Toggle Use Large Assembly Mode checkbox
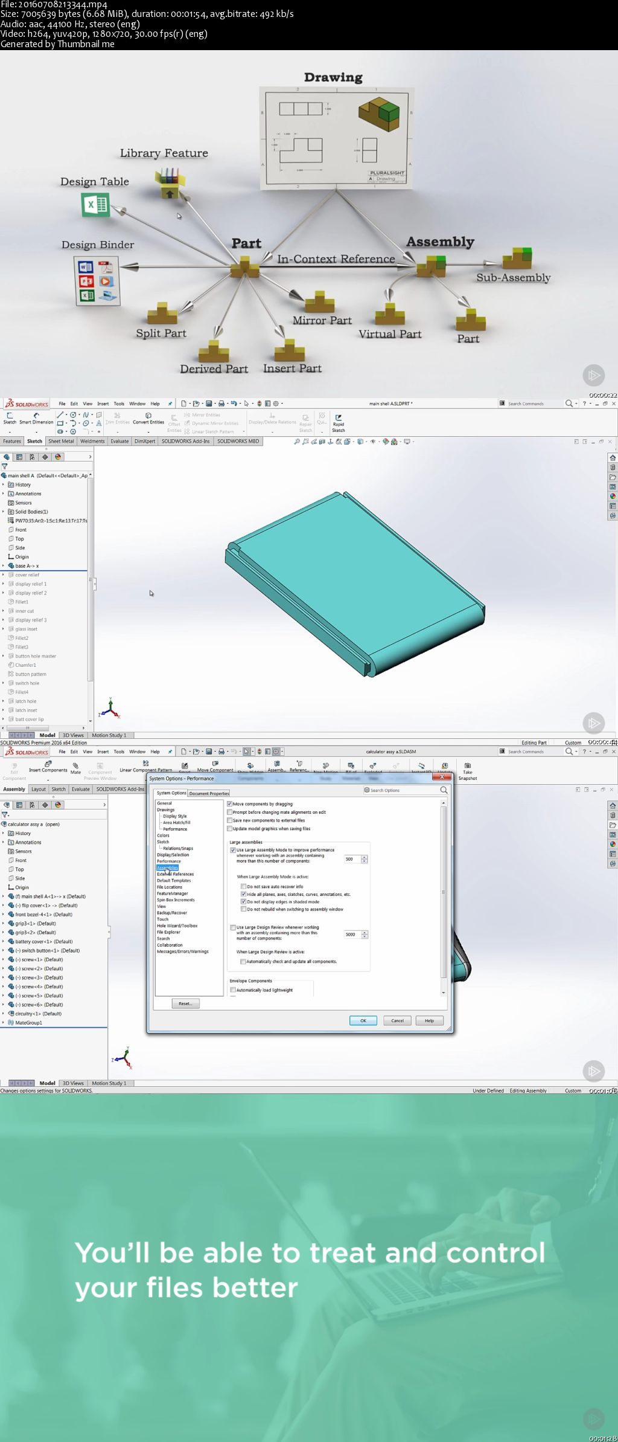 point(233,850)
